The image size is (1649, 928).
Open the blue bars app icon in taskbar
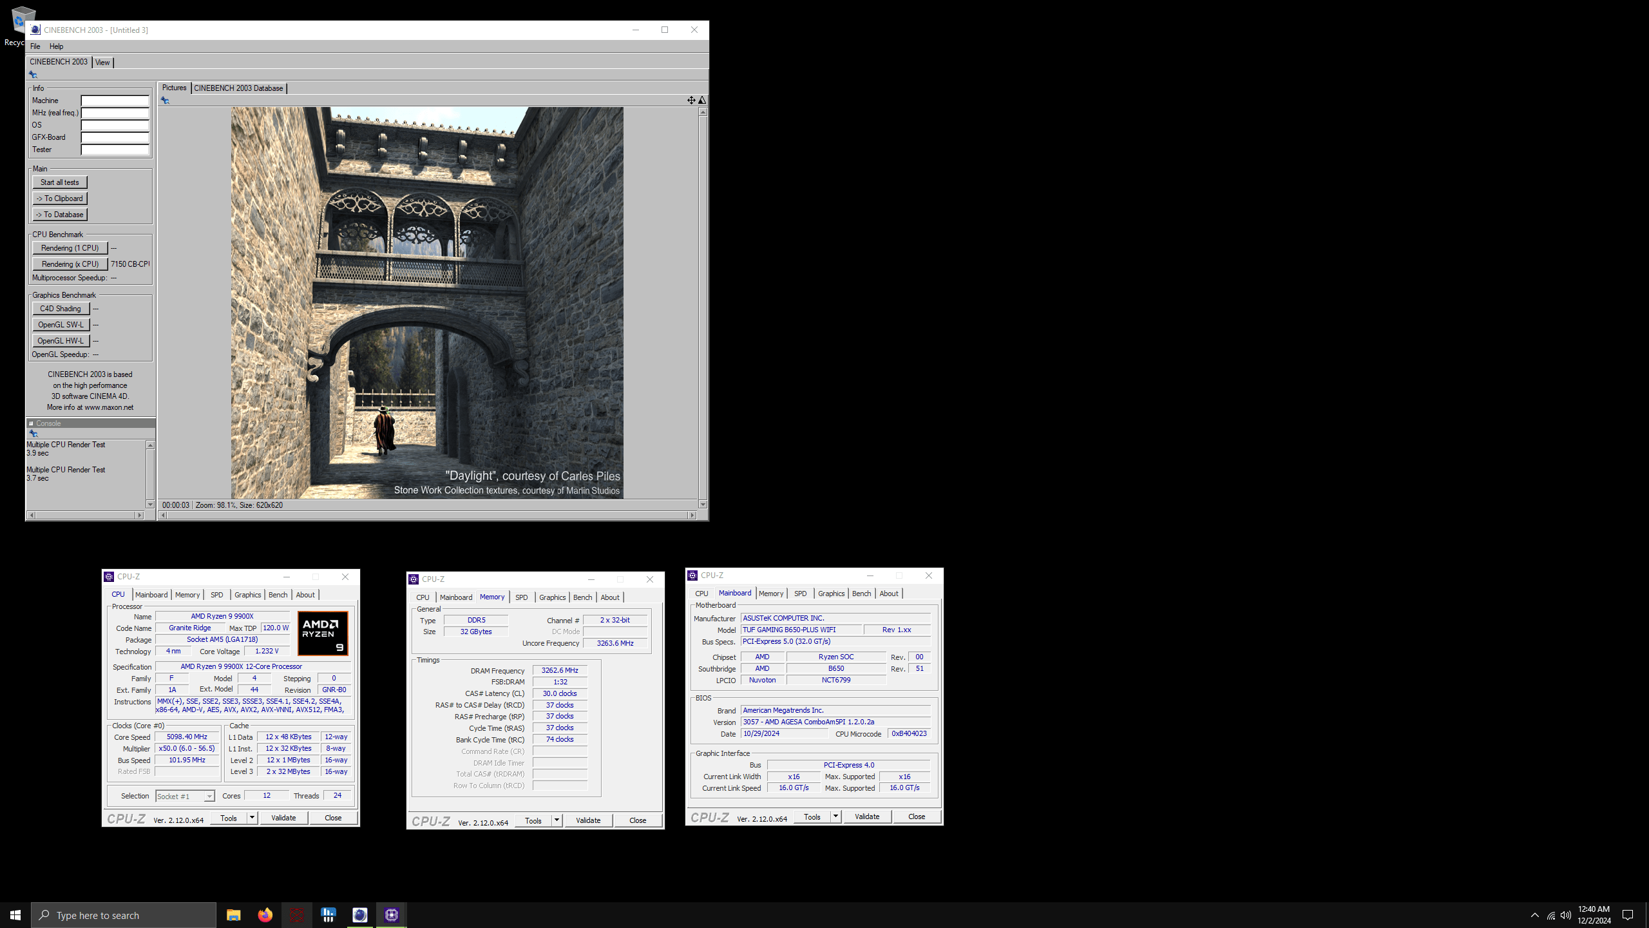[x=328, y=915]
